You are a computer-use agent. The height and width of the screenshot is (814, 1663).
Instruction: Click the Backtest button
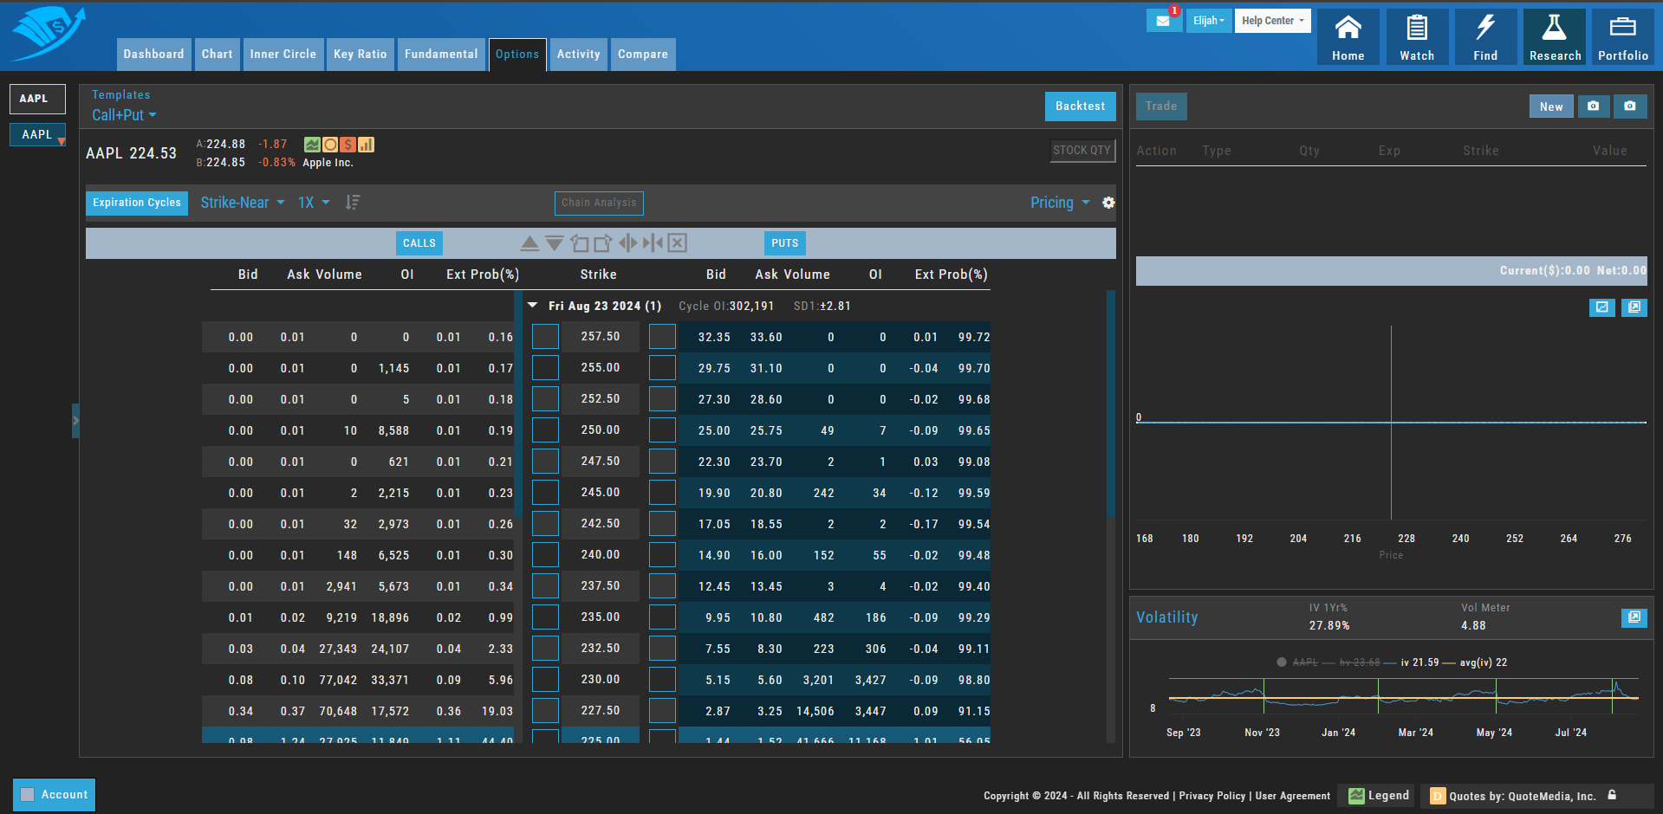1080,107
